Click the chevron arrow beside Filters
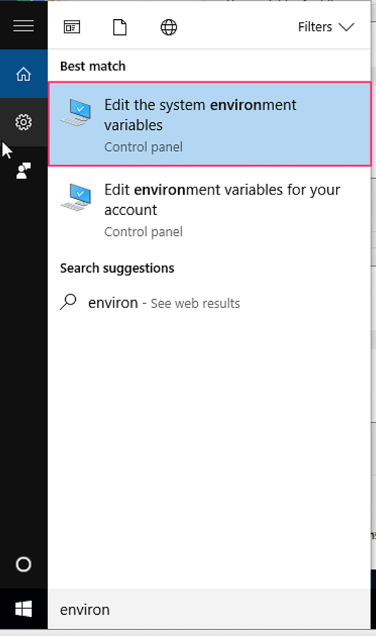 [x=346, y=27]
